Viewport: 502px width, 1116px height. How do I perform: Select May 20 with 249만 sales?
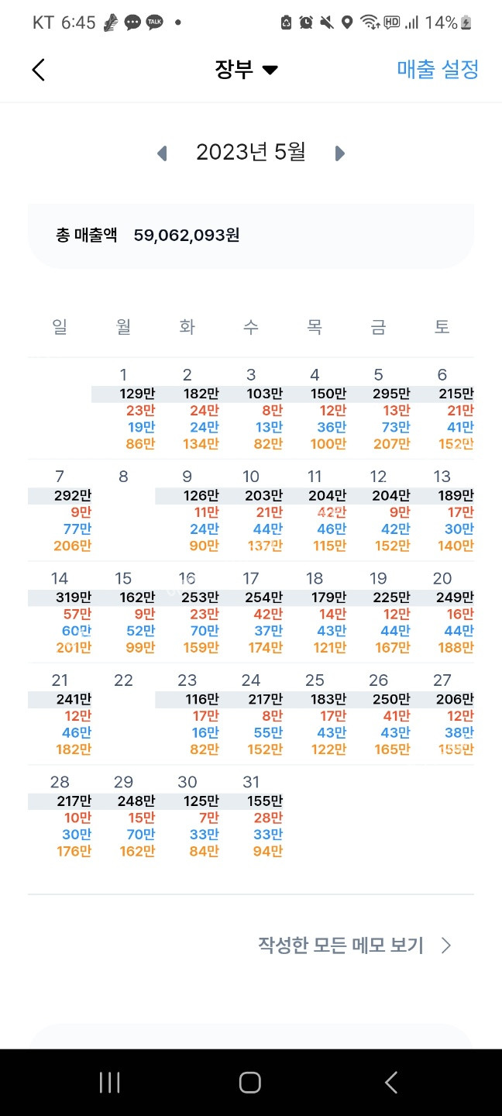point(442,612)
